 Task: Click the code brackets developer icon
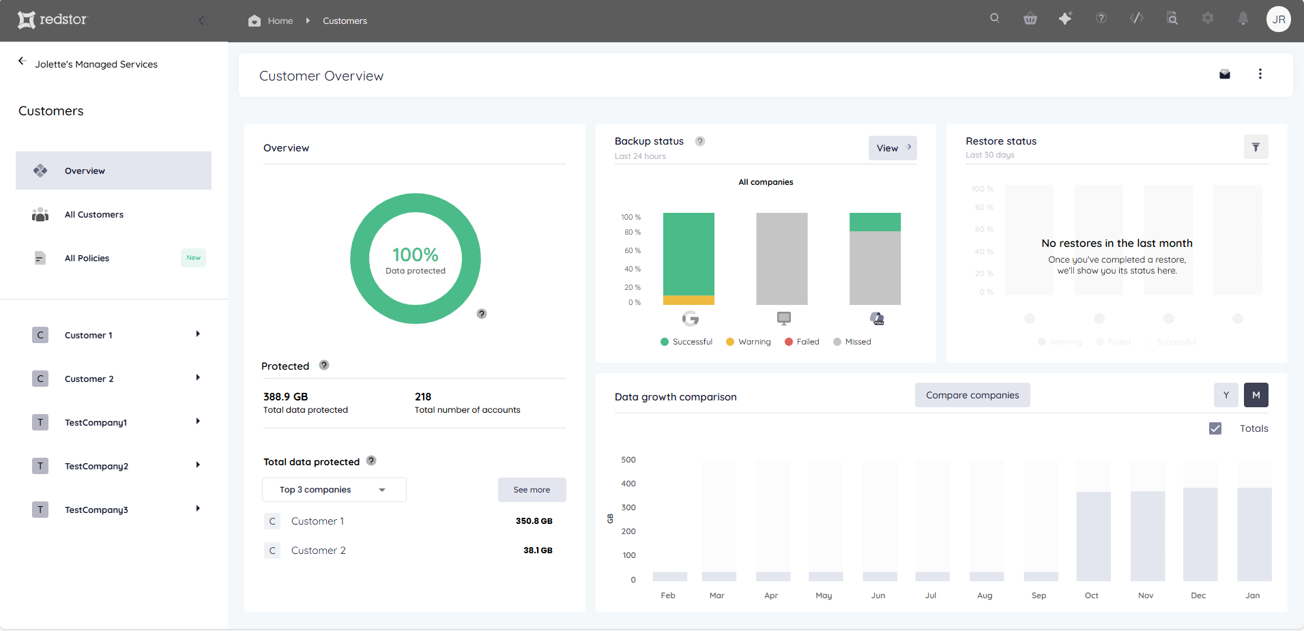(1137, 18)
